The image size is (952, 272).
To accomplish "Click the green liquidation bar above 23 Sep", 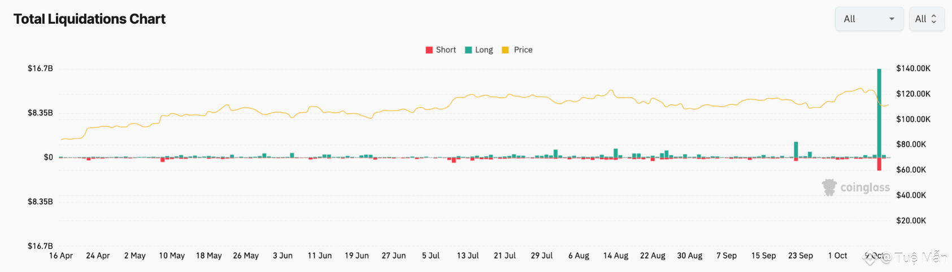I will [796, 150].
